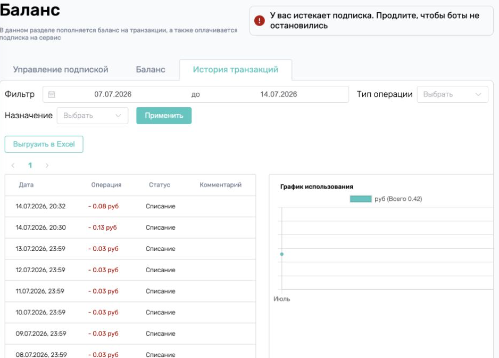499x358 pixels.
Task: Click the start date 07.07.2026 field
Action: tap(113, 94)
